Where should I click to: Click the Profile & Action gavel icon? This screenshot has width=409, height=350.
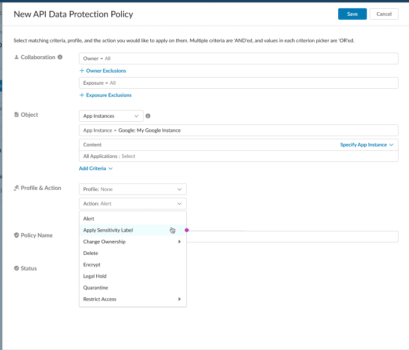click(x=16, y=188)
